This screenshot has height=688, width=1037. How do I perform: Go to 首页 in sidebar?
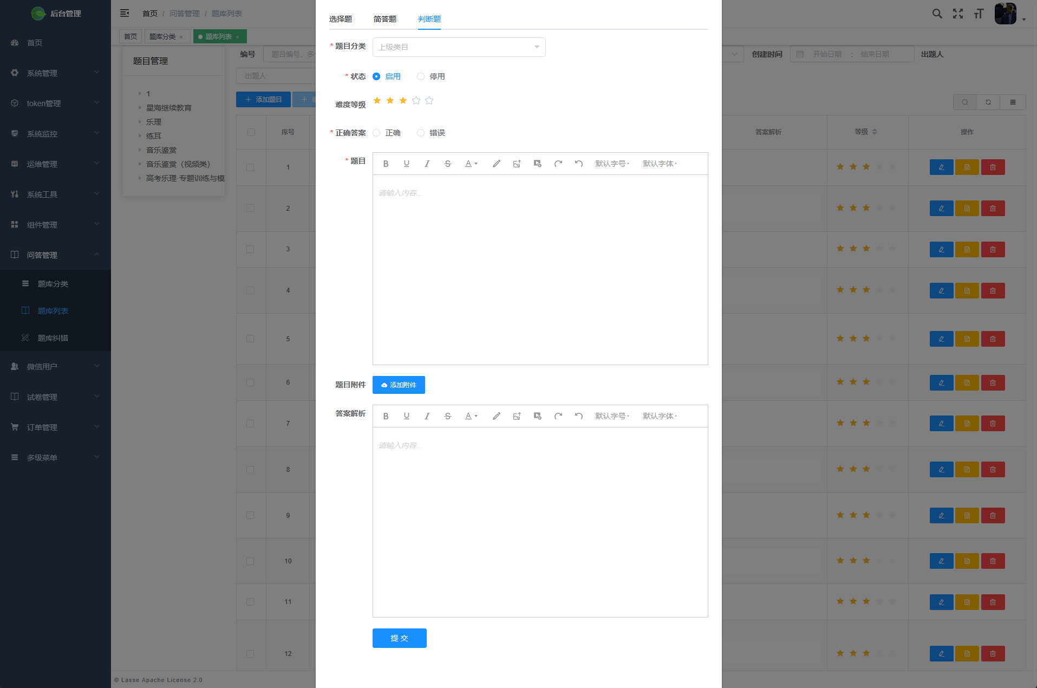click(x=55, y=42)
